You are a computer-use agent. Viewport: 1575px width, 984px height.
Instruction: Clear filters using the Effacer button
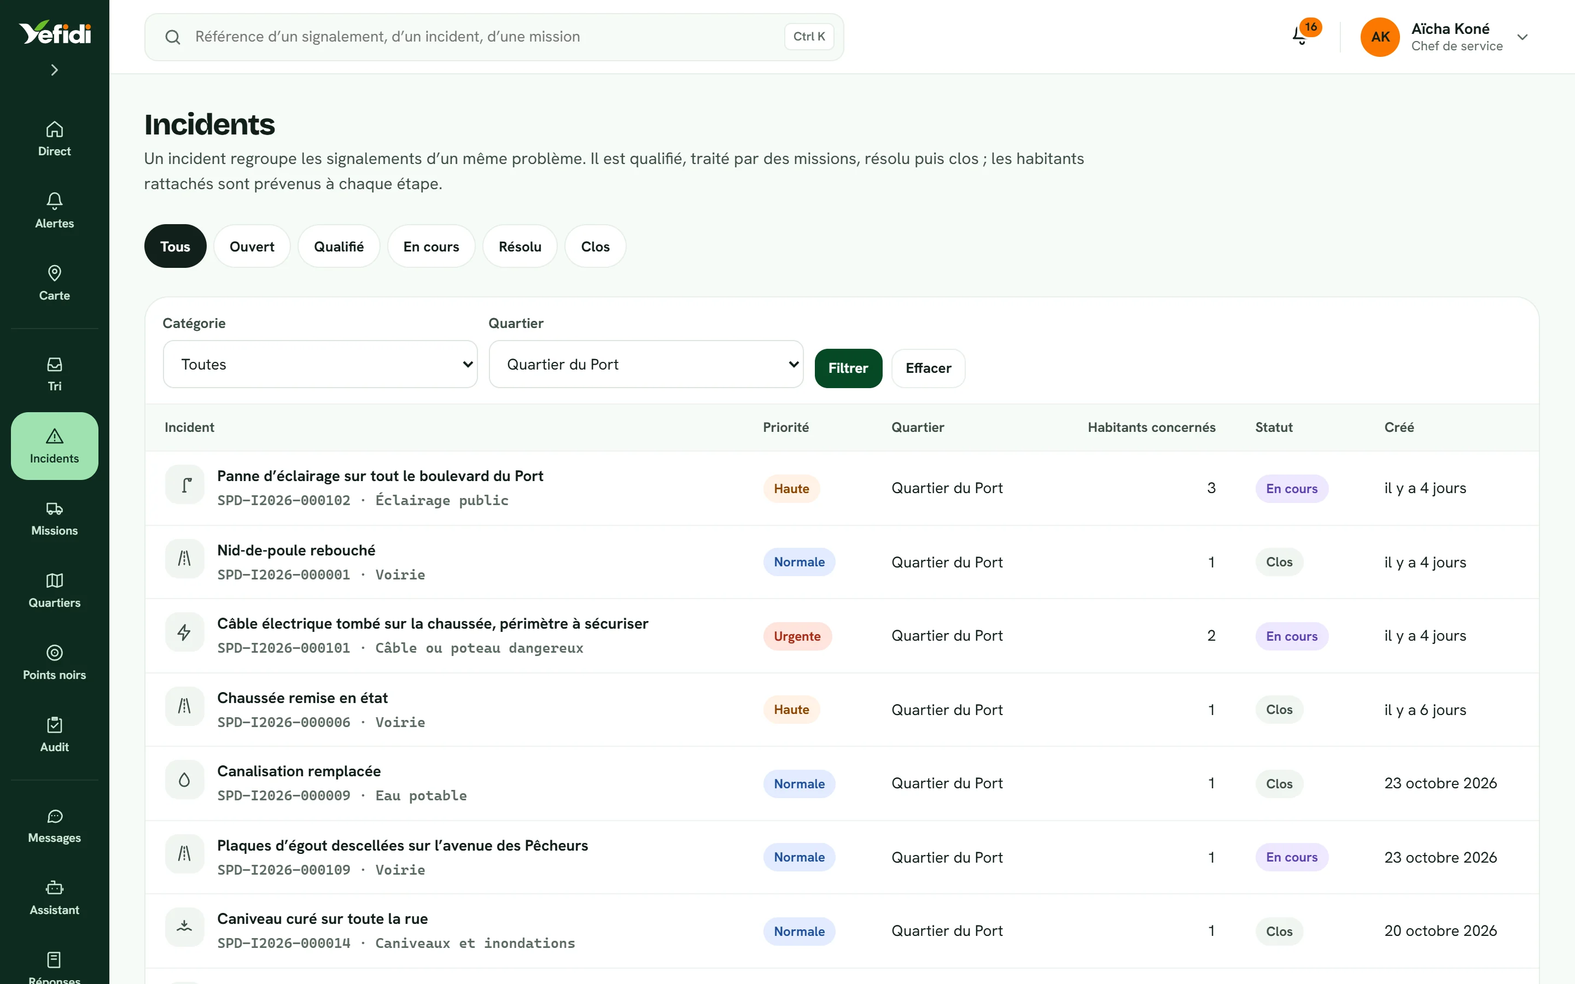click(x=928, y=368)
